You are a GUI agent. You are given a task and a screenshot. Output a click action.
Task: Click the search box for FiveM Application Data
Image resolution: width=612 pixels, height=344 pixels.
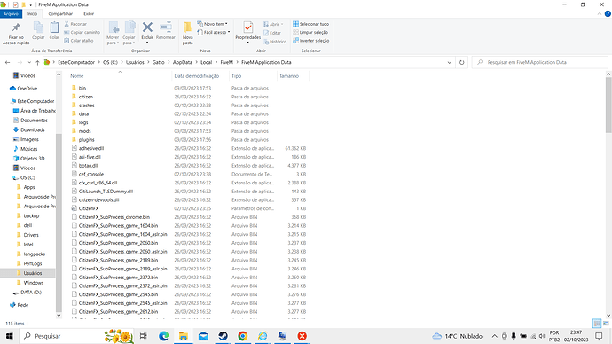(540, 62)
